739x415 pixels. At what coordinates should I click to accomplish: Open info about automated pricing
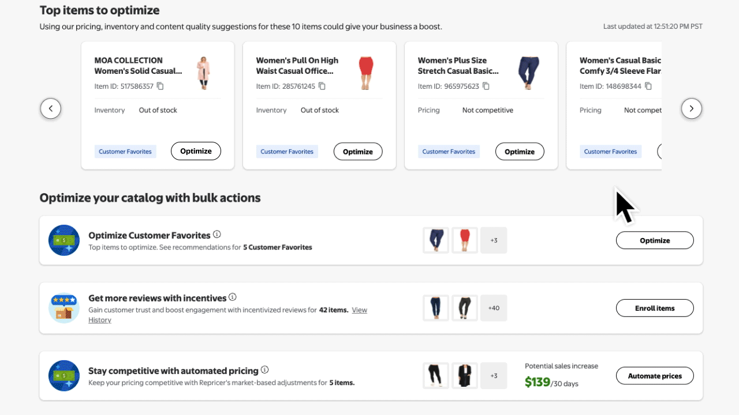coord(265,369)
